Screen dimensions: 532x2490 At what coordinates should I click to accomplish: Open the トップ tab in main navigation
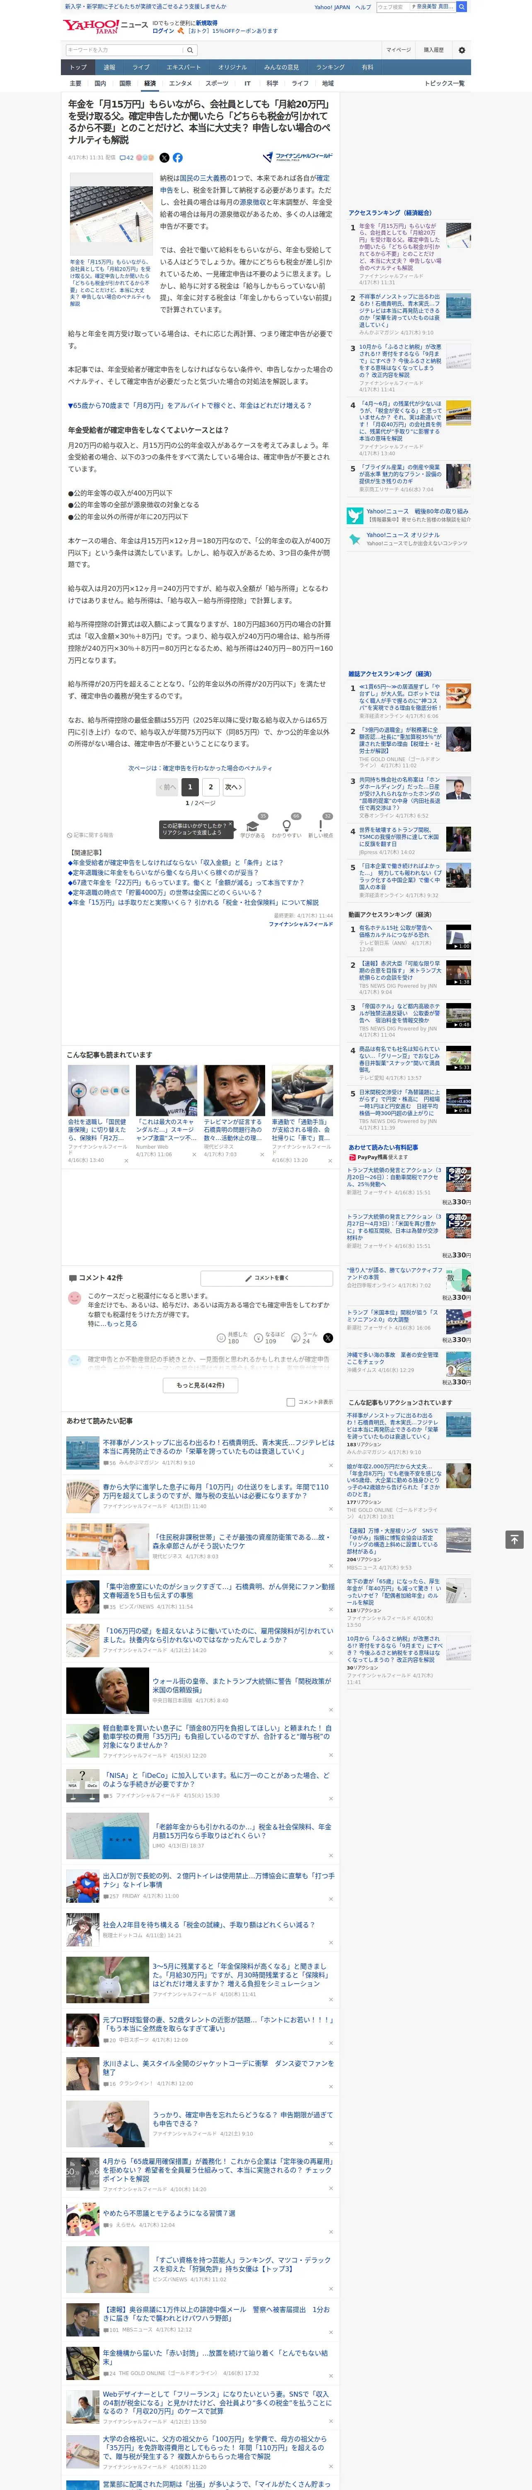pyautogui.click(x=78, y=68)
